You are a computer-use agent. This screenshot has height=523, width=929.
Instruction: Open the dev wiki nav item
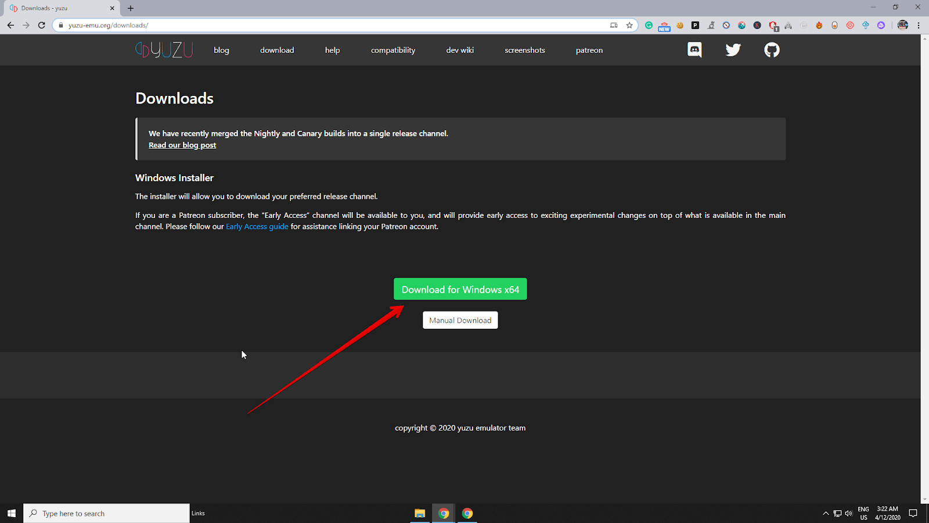click(460, 50)
